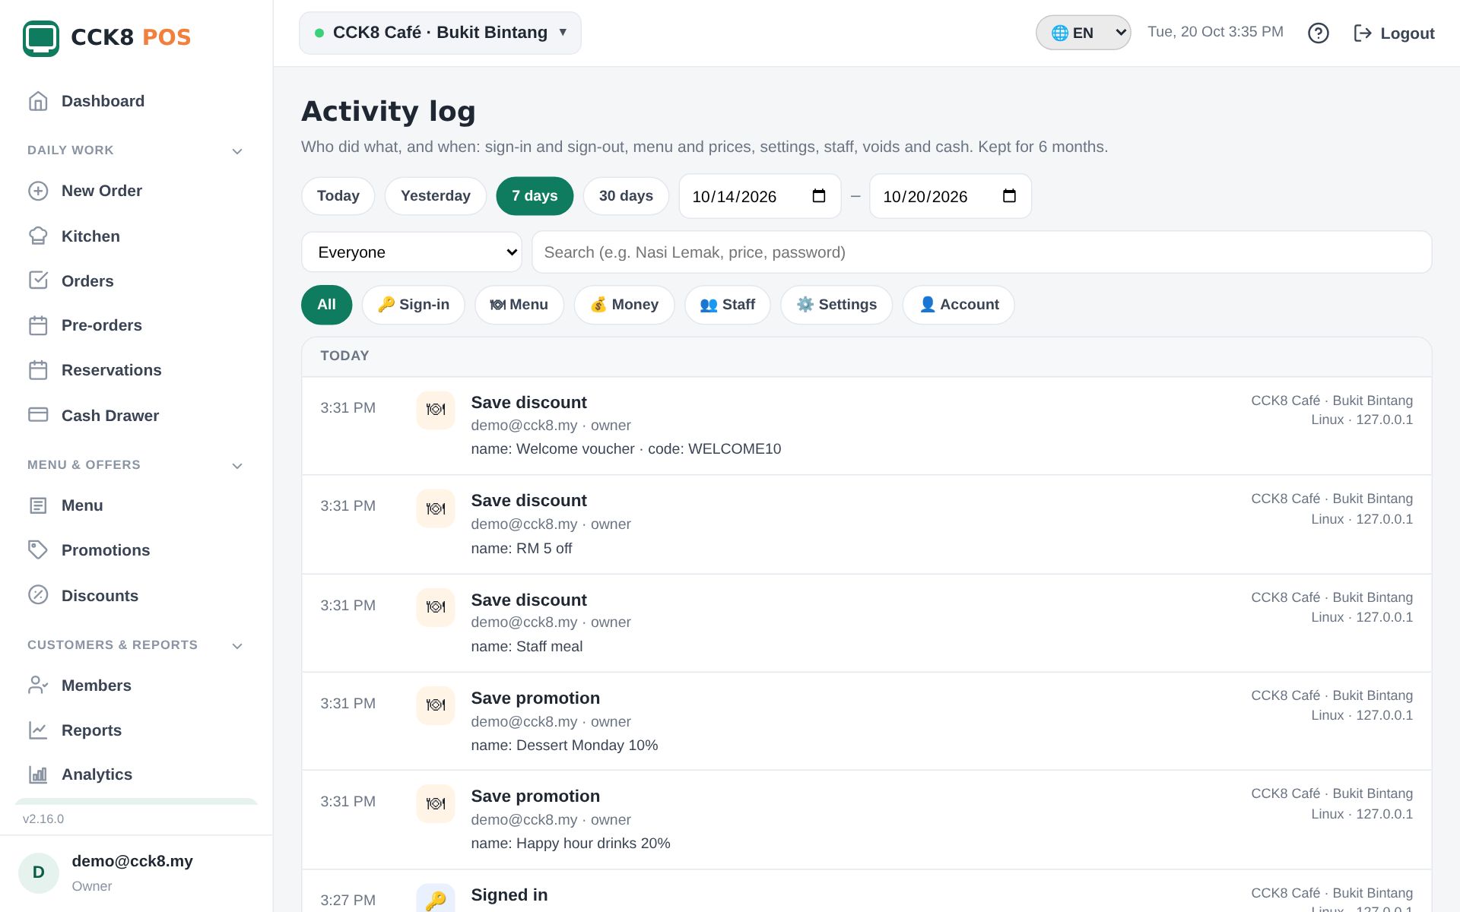Click plate icon of Happy hour drinks entry
This screenshot has height=912, width=1460.
(x=436, y=803)
